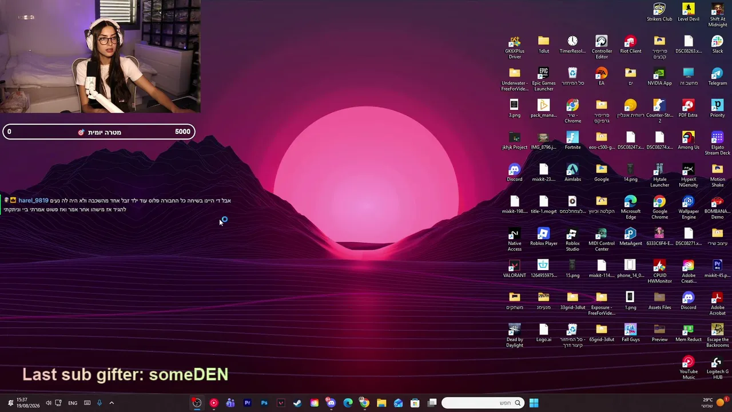The height and width of the screenshot is (412, 732).
Task: Open the EA desktop shortcut
Action: pos(601,76)
